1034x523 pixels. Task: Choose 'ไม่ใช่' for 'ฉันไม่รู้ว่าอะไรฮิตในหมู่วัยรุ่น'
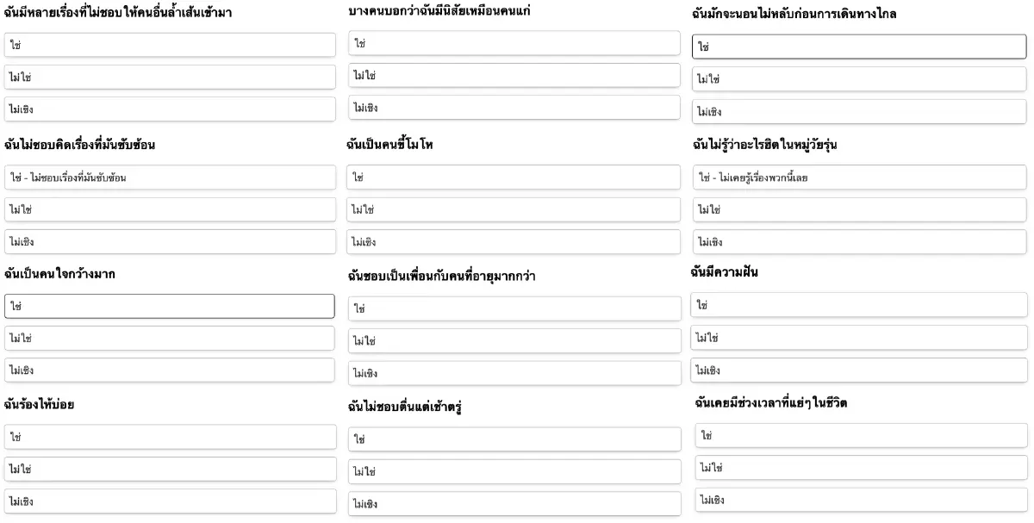pos(859,209)
